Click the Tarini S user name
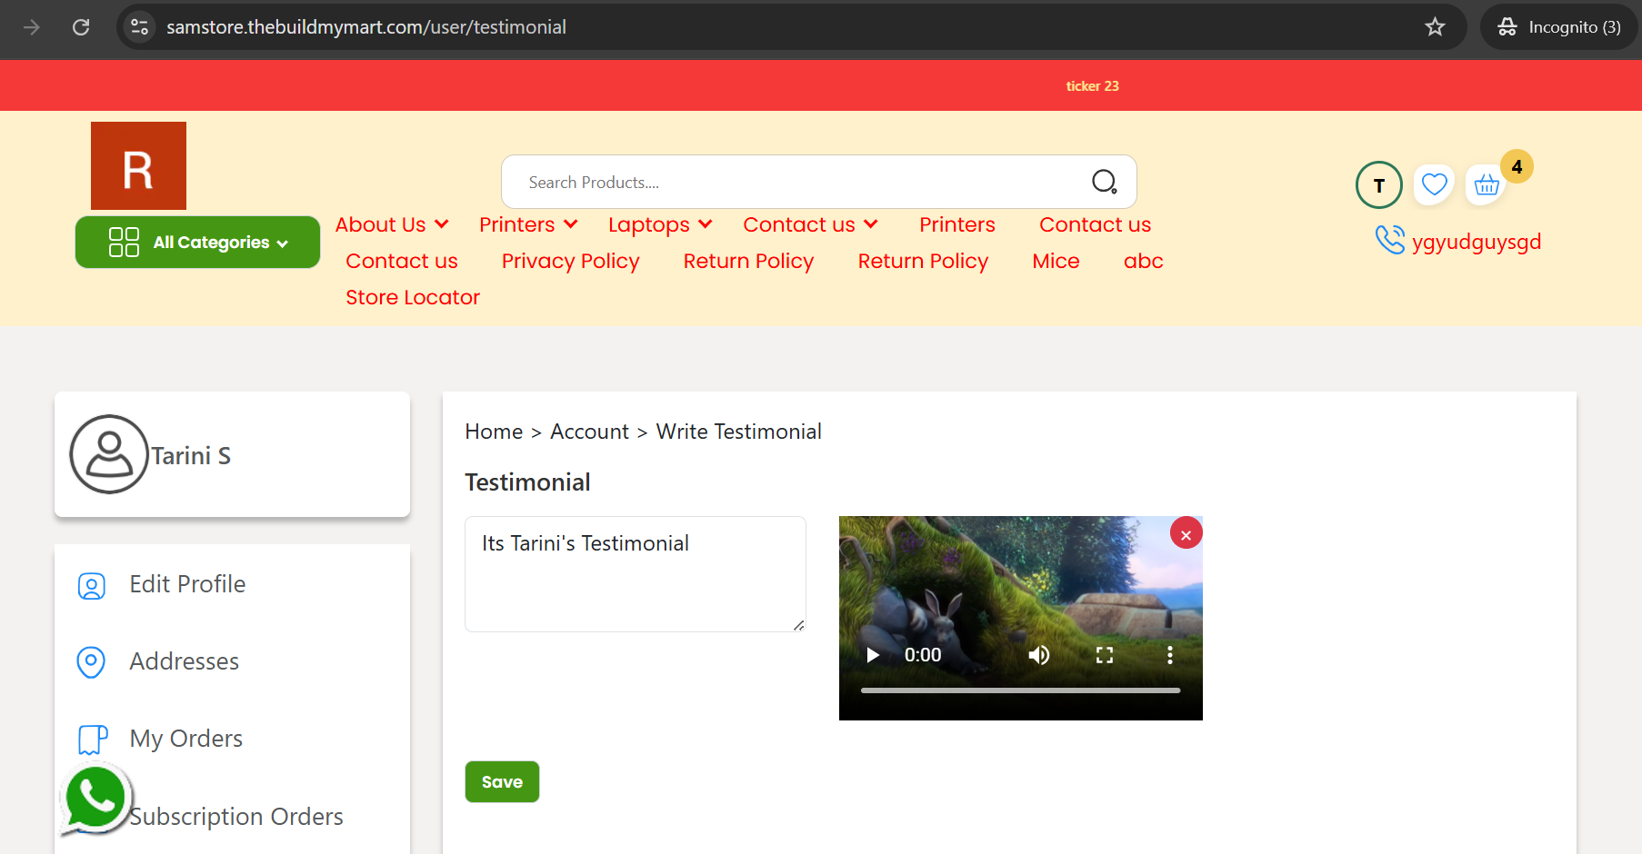This screenshot has width=1642, height=854. [191, 455]
